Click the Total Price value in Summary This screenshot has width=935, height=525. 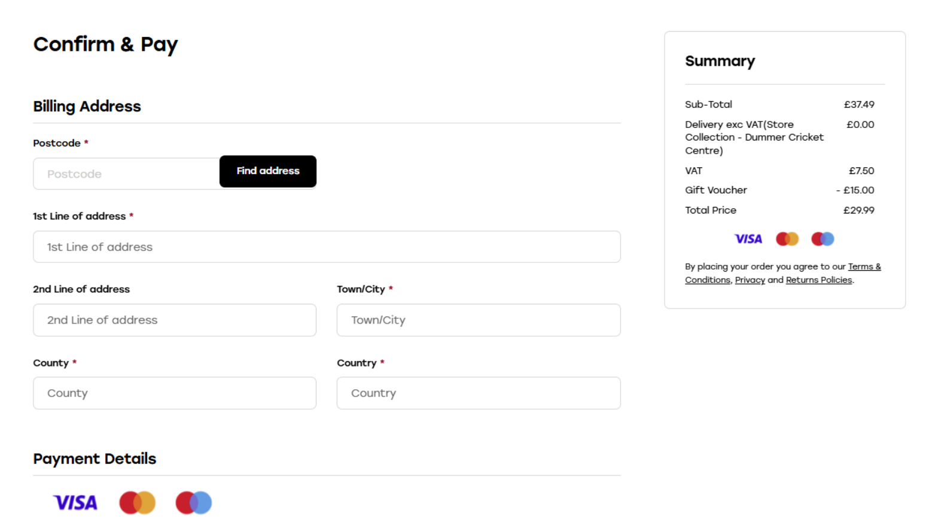[x=858, y=210]
